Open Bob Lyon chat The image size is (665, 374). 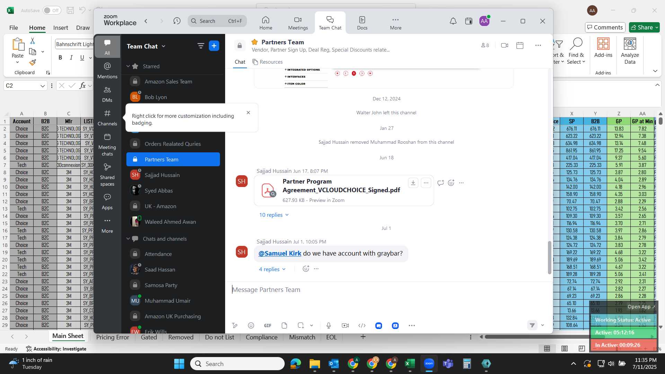tap(173, 97)
